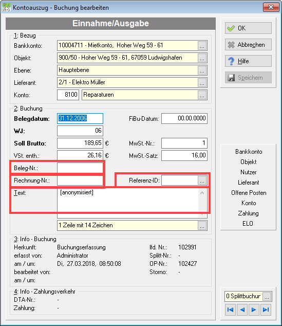Viewport: 282px width, 326px height.
Task: Click the Soll Brutto amount field
Action: [x=80, y=143]
